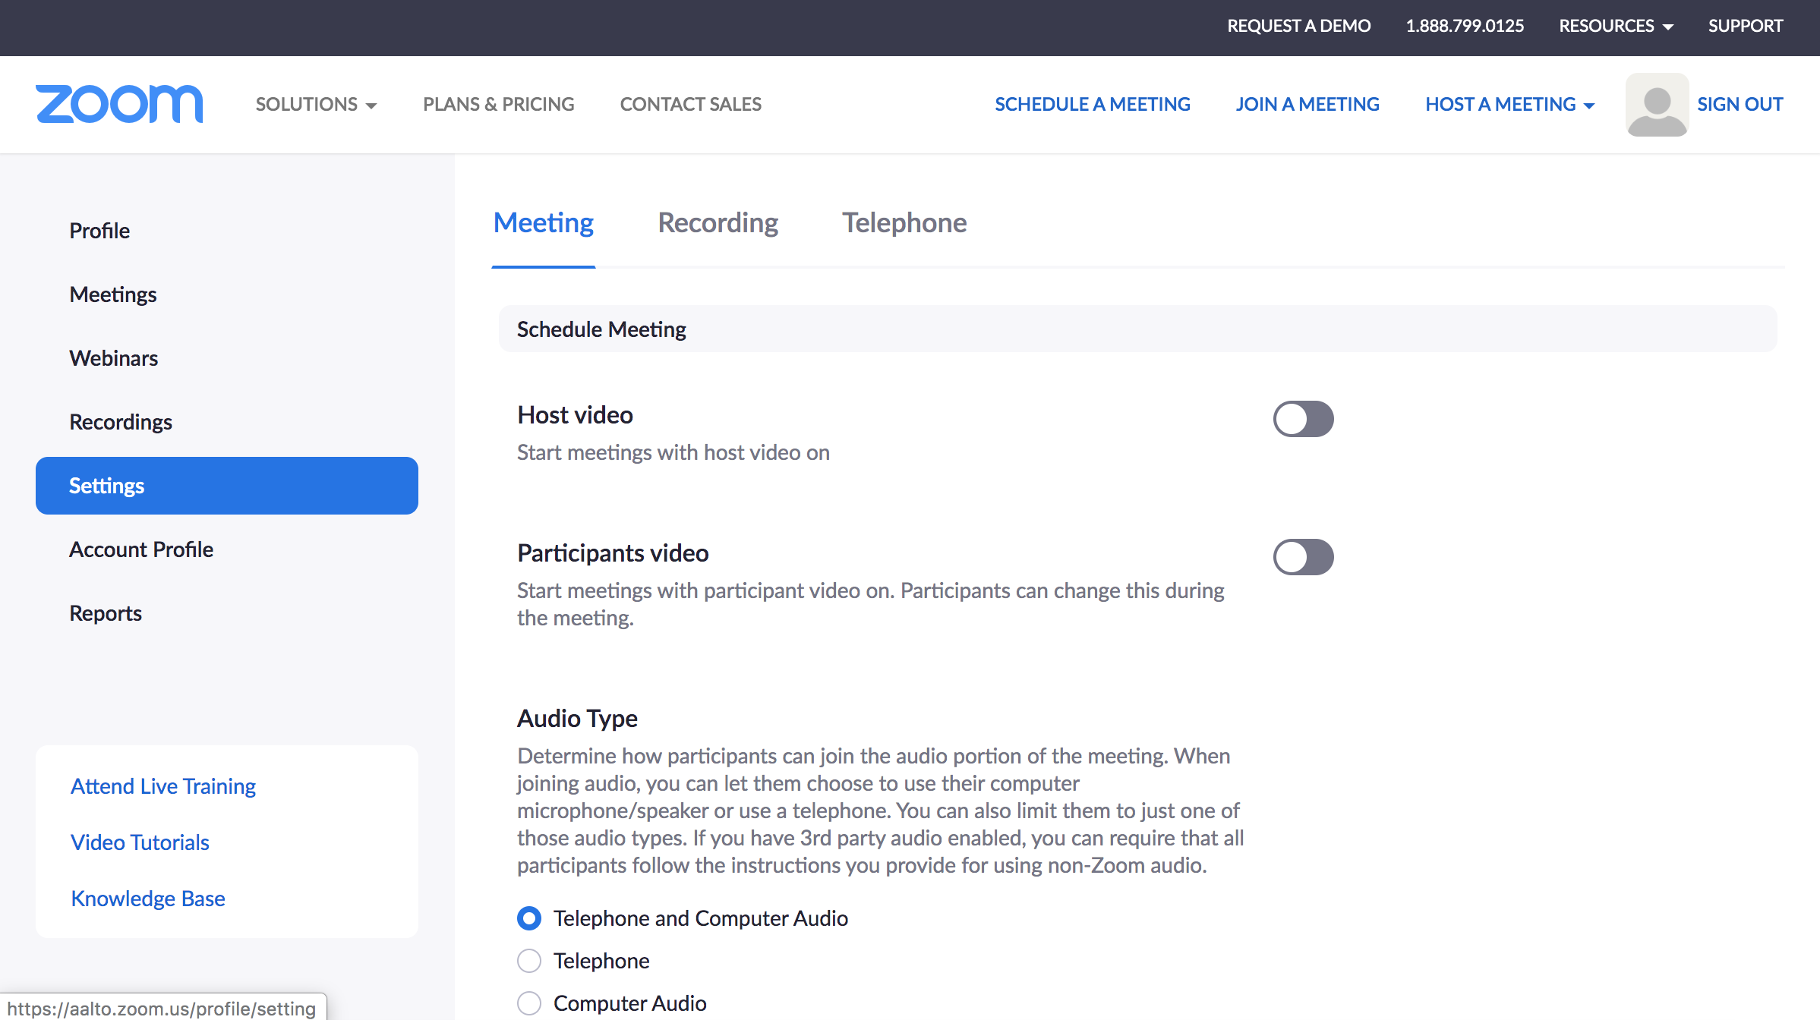Expand Host a Meeting dropdown
The height and width of the screenshot is (1020, 1820).
click(x=1509, y=104)
